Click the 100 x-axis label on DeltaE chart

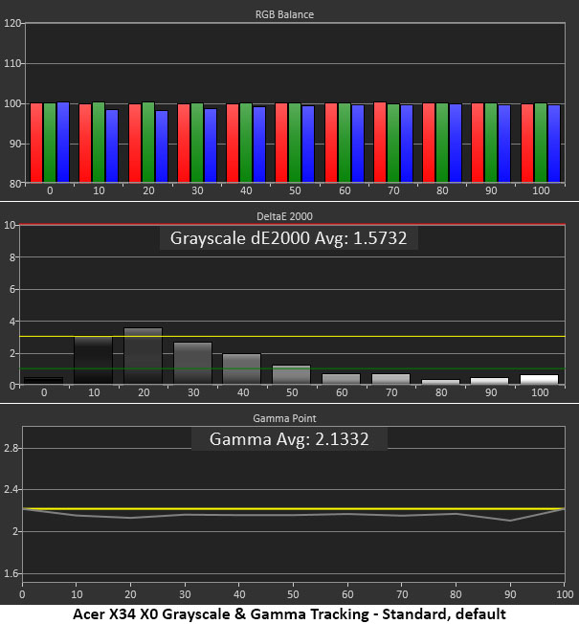pos(540,392)
